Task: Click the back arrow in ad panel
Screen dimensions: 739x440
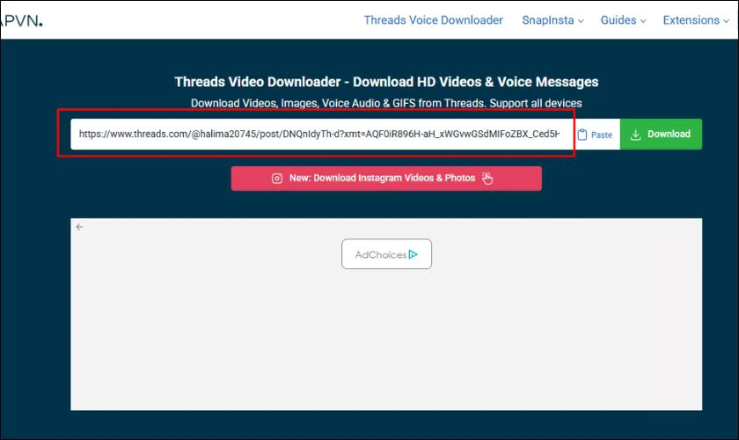Action: point(80,227)
